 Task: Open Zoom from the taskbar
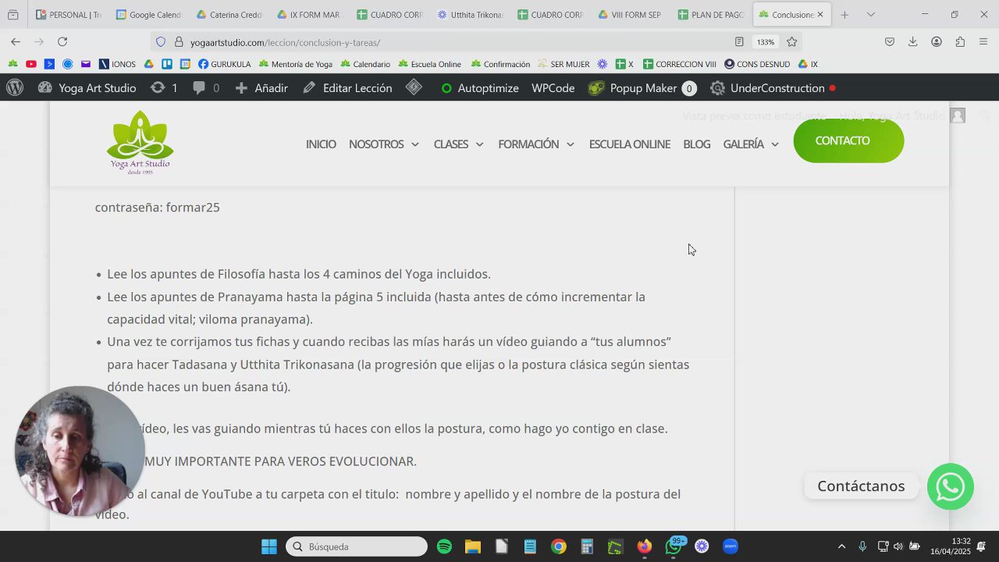[x=731, y=546]
